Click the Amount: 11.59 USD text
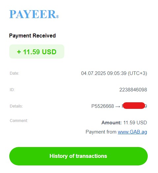 pos(124,123)
